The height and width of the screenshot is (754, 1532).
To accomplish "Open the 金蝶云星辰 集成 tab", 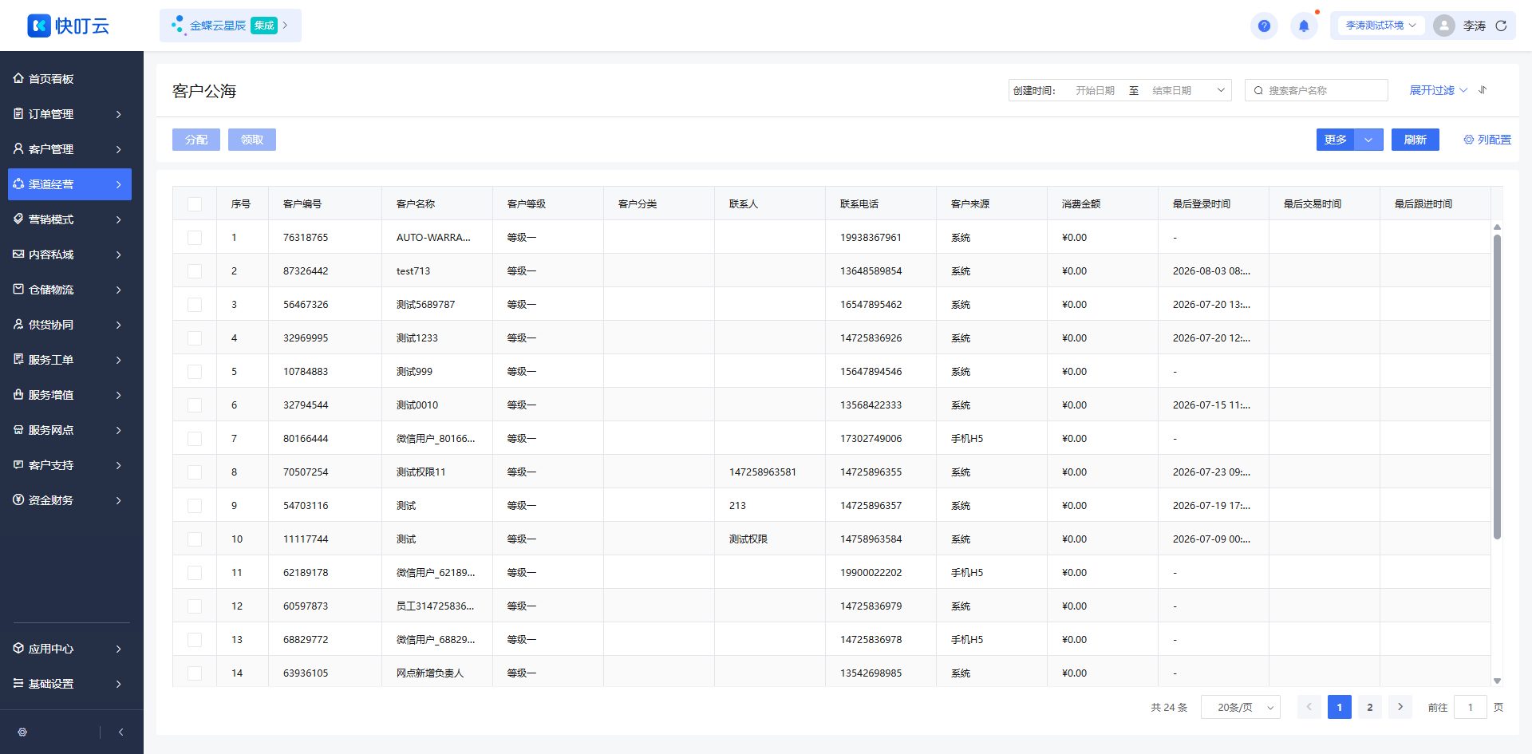I will tap(231, 26).
